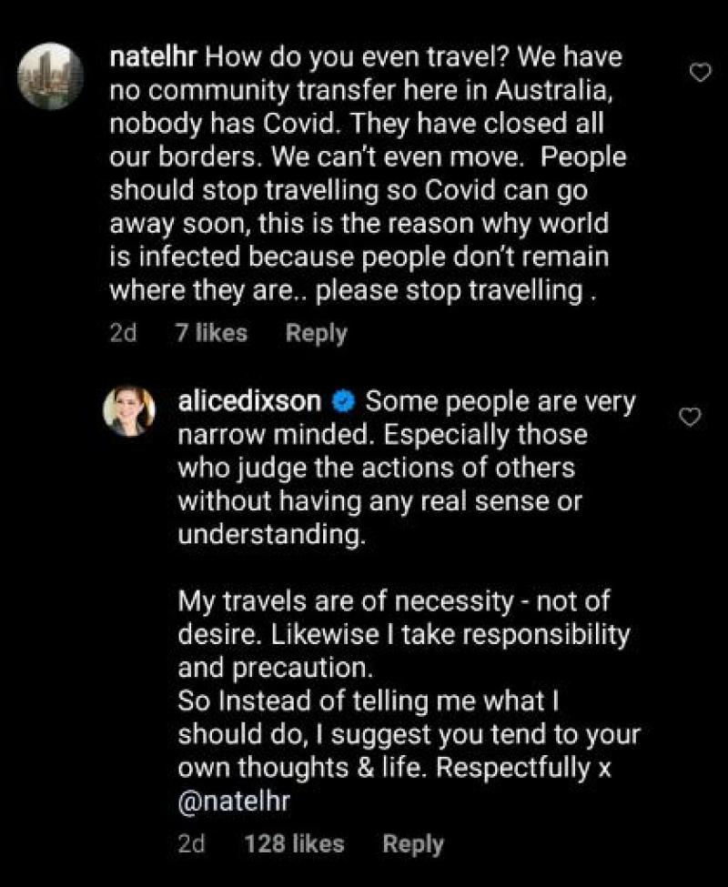Image resolution: width=728 pixels, height=887 pixels.
Task: View the 7 likes on natelhr's comment
Action: [x=210, y=334]
